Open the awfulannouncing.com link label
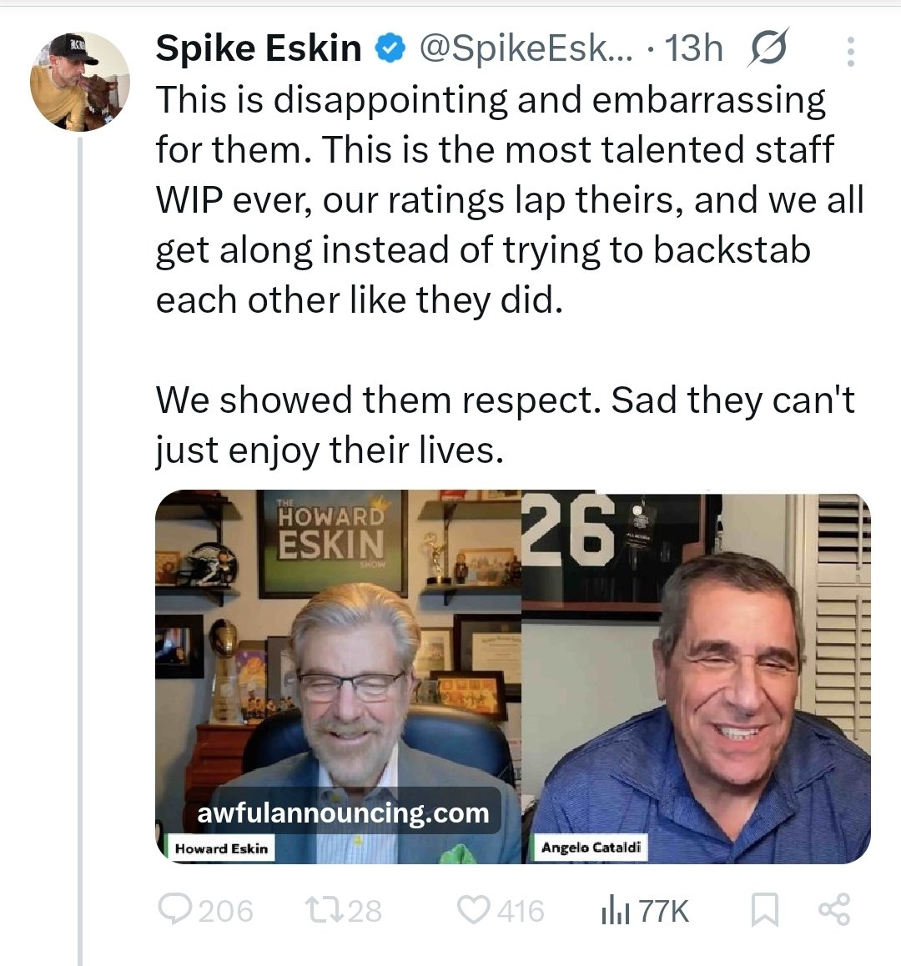Viewport: 901px width, 966px height. 343,812
